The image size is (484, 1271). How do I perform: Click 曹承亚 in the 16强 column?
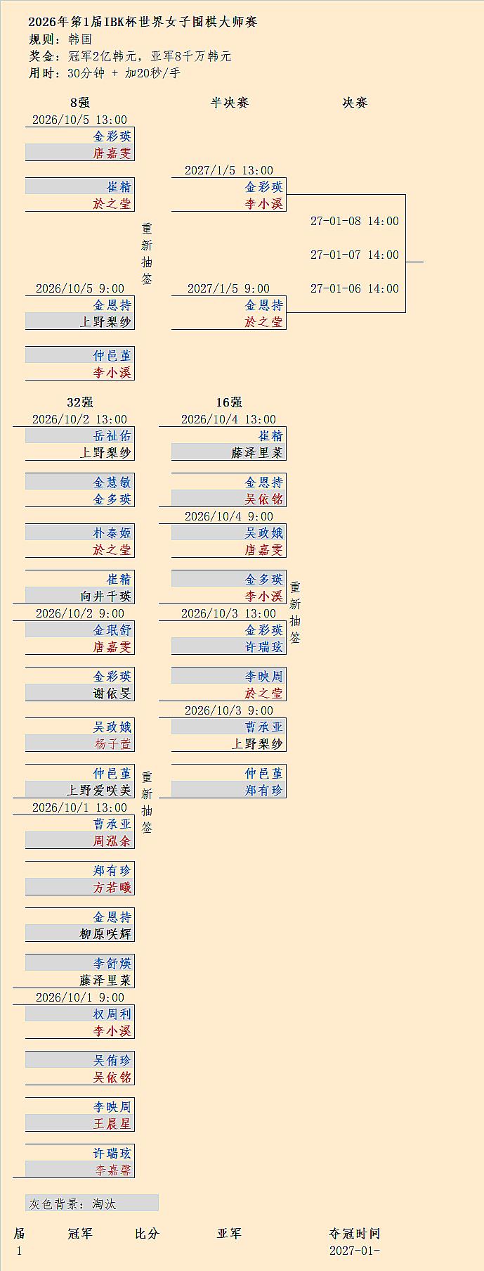[264, 727]
